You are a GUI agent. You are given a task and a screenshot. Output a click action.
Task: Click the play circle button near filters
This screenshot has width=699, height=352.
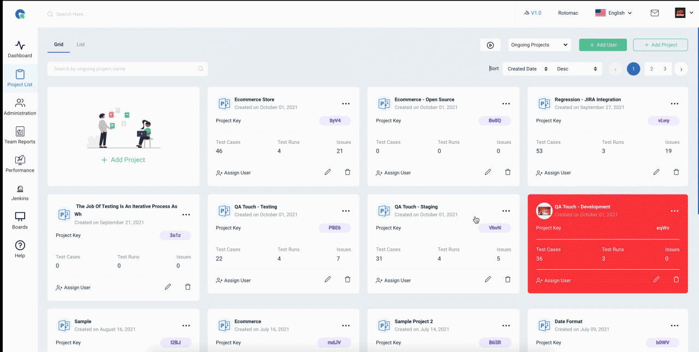coord(490,45)
